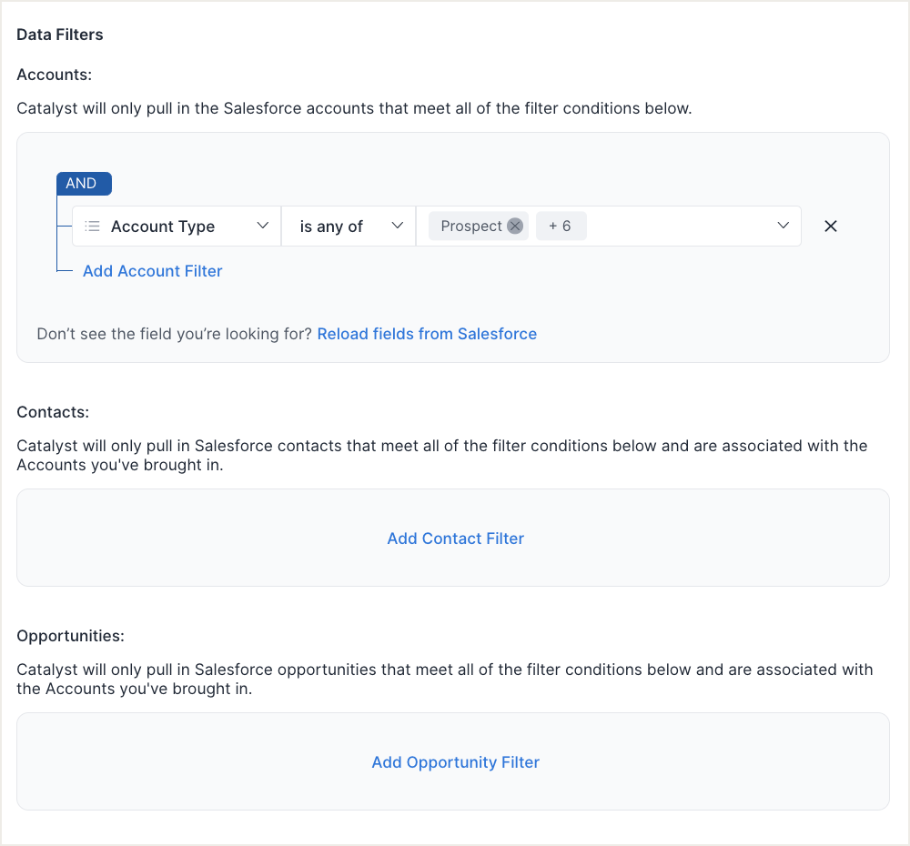Image resolution: width=910 pixels, height=846 pixels.
Task: Click the "Opportunities:" section label
Action: (x=70, y=635)
